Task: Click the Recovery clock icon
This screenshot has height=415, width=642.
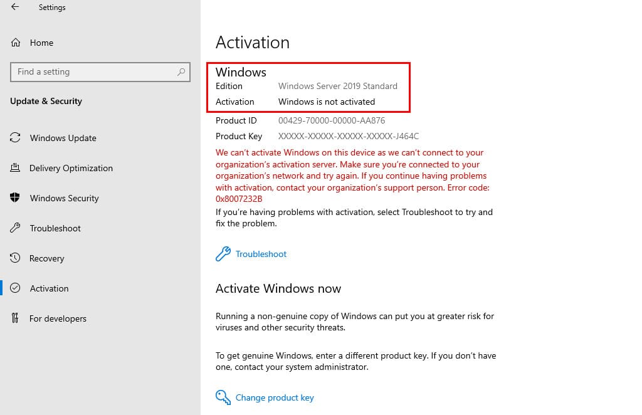Action: (x=15, y=258)
